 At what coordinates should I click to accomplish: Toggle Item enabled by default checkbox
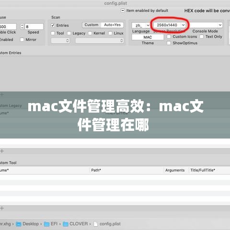point(123,11)
